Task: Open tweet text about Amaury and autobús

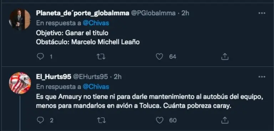Action: pos(149,102)
